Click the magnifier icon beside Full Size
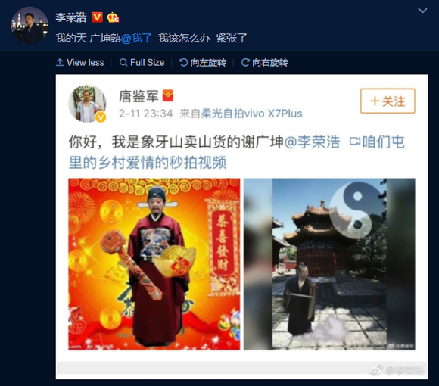Image resolution: width=439 pixels, height=386 pixels. [x=123, y=62]
